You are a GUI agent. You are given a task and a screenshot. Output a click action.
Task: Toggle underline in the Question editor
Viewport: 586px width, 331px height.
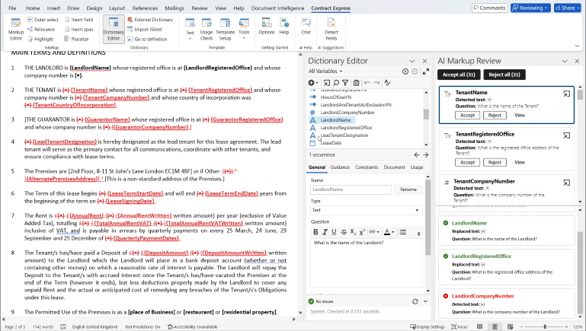pos(333,232)
